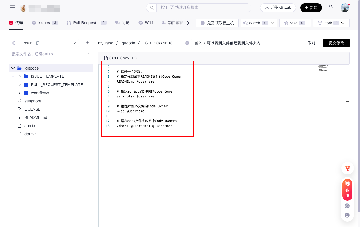The height and width of the screenshot is (227, 360).
Task: Click the 迁移 GitLab button
Action: click(278, 7)
